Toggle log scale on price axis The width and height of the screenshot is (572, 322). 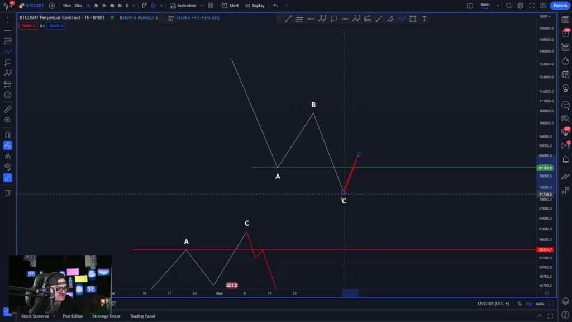(529, 304)
